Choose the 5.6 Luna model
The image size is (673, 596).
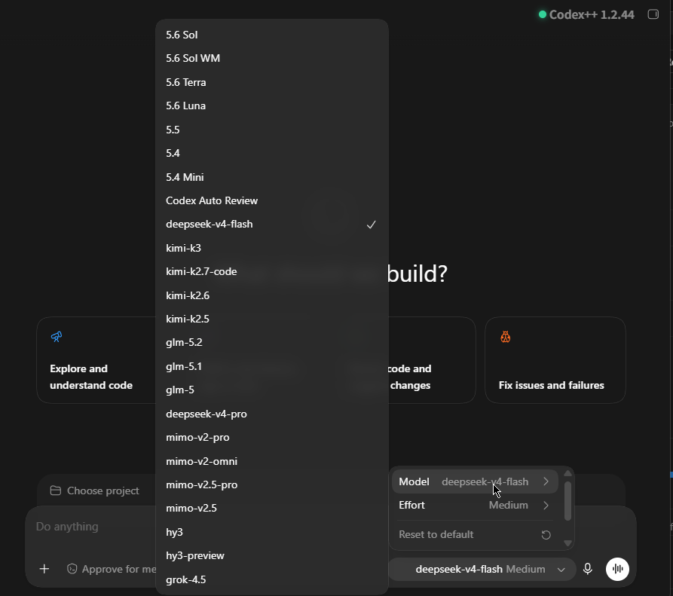pyautogui.click(x=272, y=106)
